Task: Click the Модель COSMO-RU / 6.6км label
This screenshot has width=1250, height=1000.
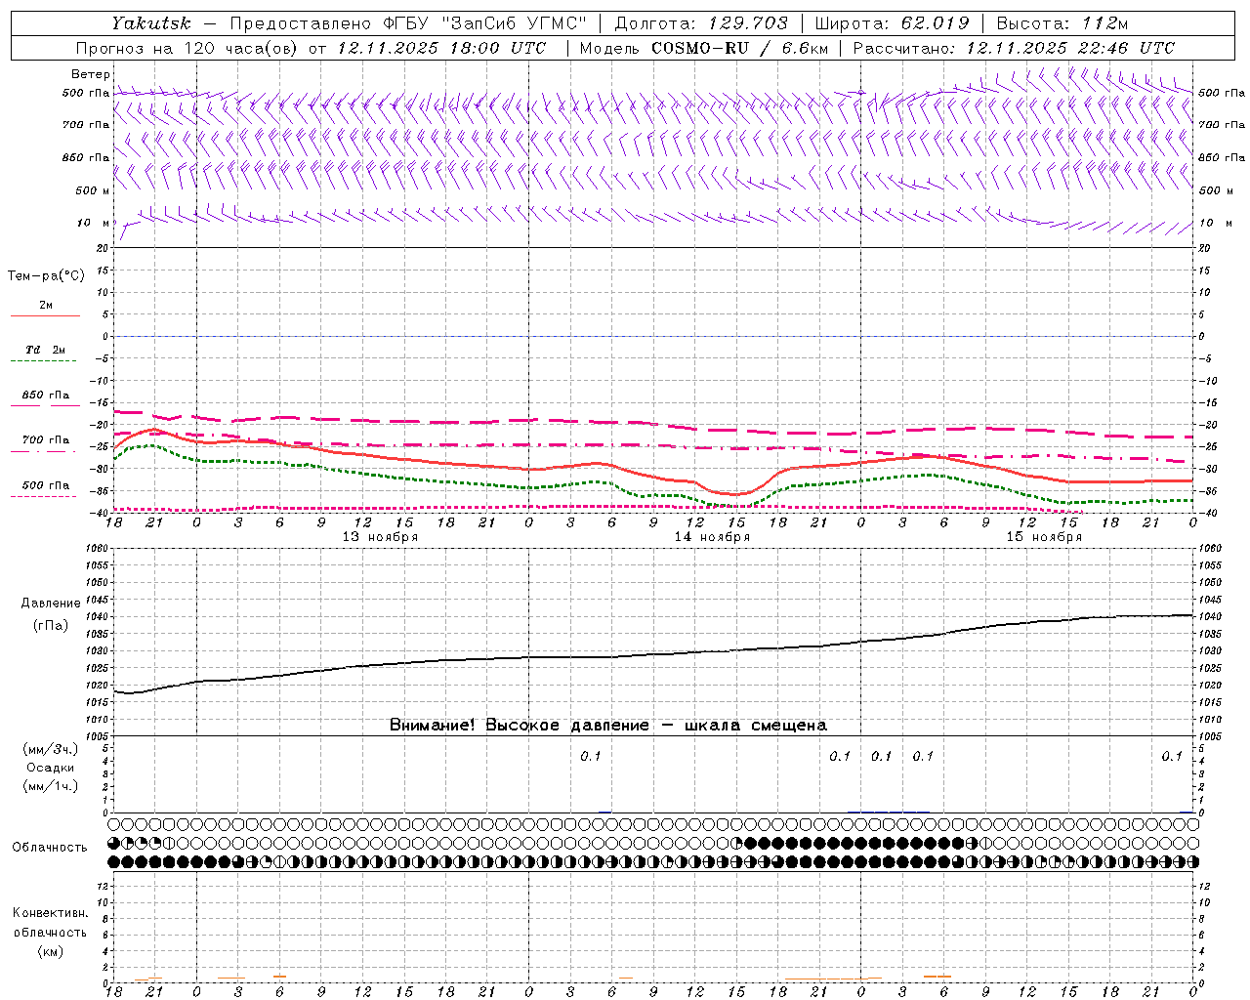Action: (x=704, y=48)
